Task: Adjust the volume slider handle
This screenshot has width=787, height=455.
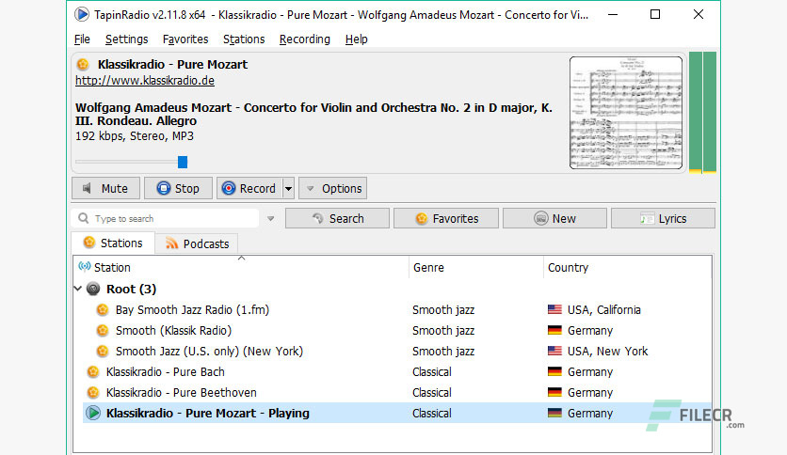Action: [x=183, y=162]
